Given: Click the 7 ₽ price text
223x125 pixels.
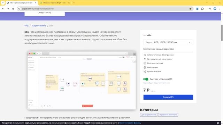Looking at the screenshot, I should [x=146, y=90].
